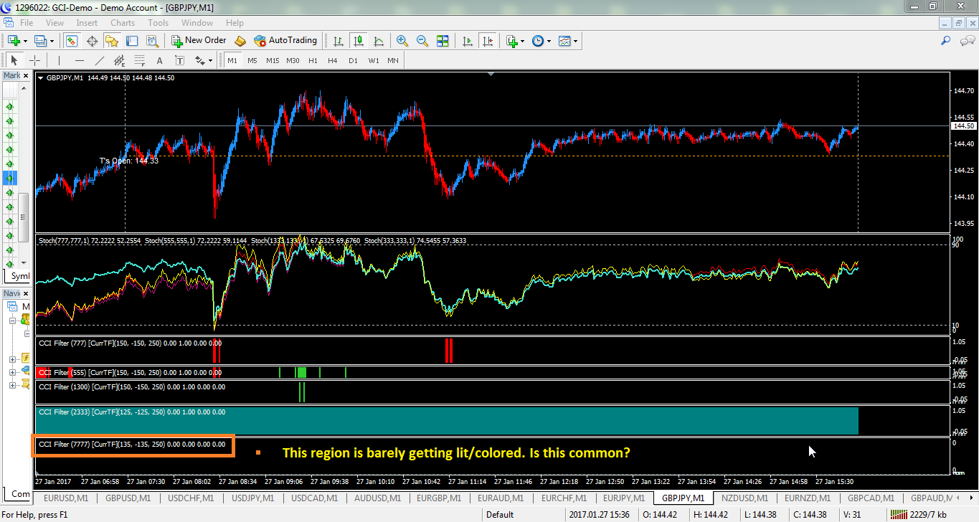Click the Zoom In magnifier icon
This screenshot has height=522, width=979.
402,41
